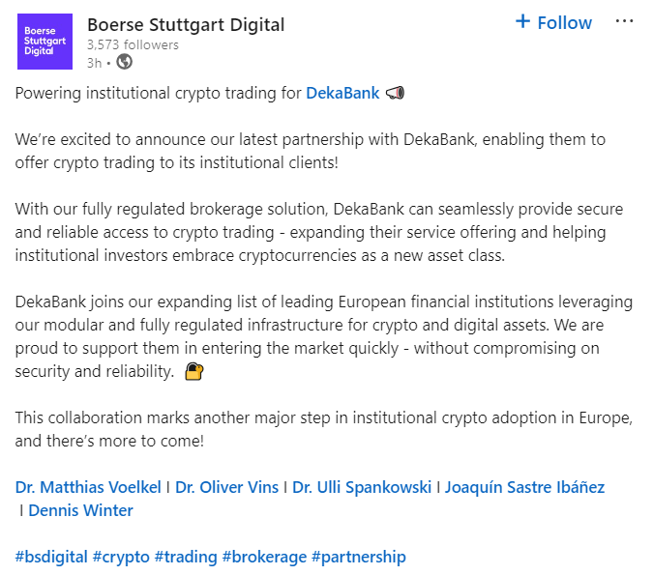
Task: Open the Boerse Stuttgart Digital page name
Action: 186,24
